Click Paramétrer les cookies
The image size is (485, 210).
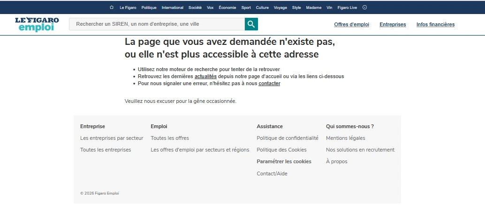(284, 161)
